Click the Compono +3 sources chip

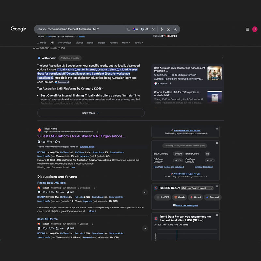click(62, 82)
